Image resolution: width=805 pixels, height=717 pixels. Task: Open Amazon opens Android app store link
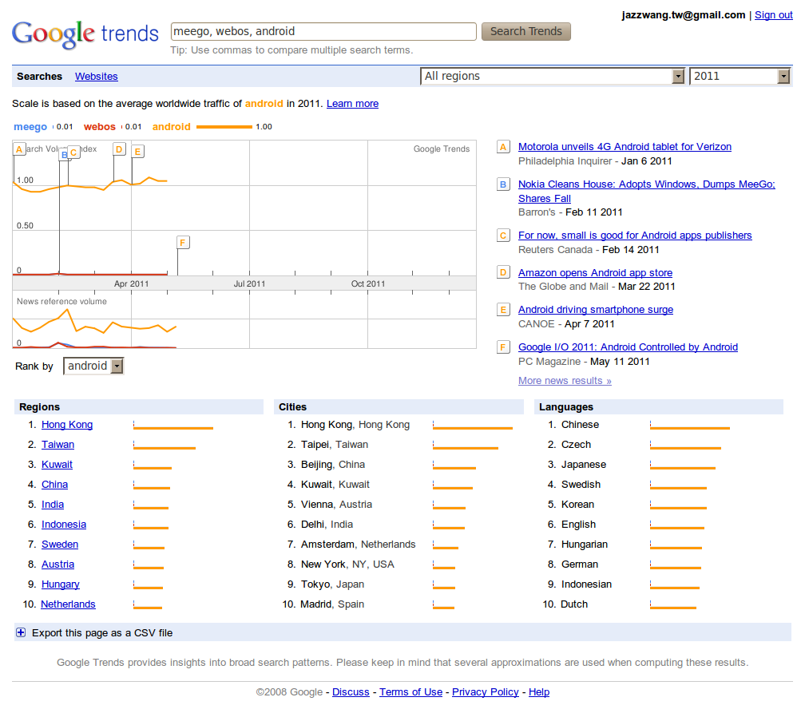(x=595, y=273)
